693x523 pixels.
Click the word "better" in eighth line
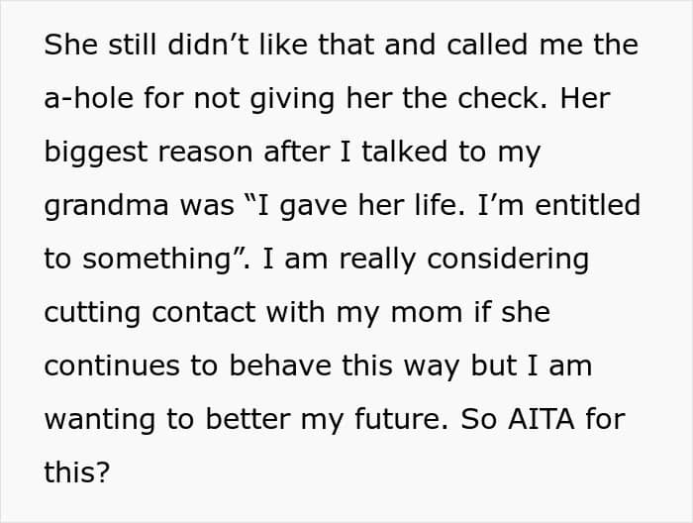coord(247,420)
